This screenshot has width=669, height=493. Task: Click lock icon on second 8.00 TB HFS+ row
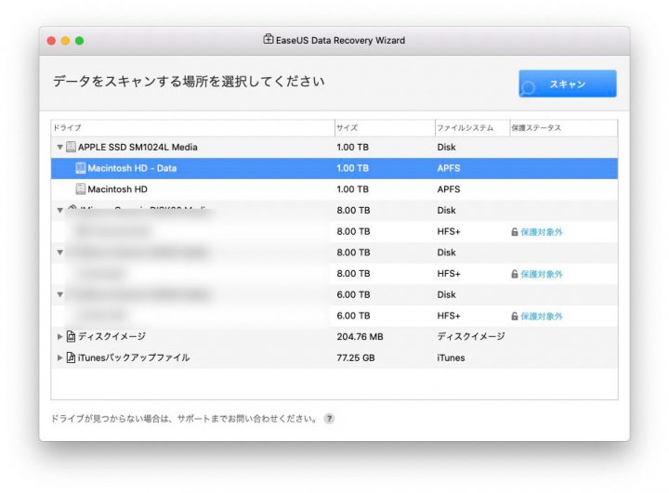point(515,274)
